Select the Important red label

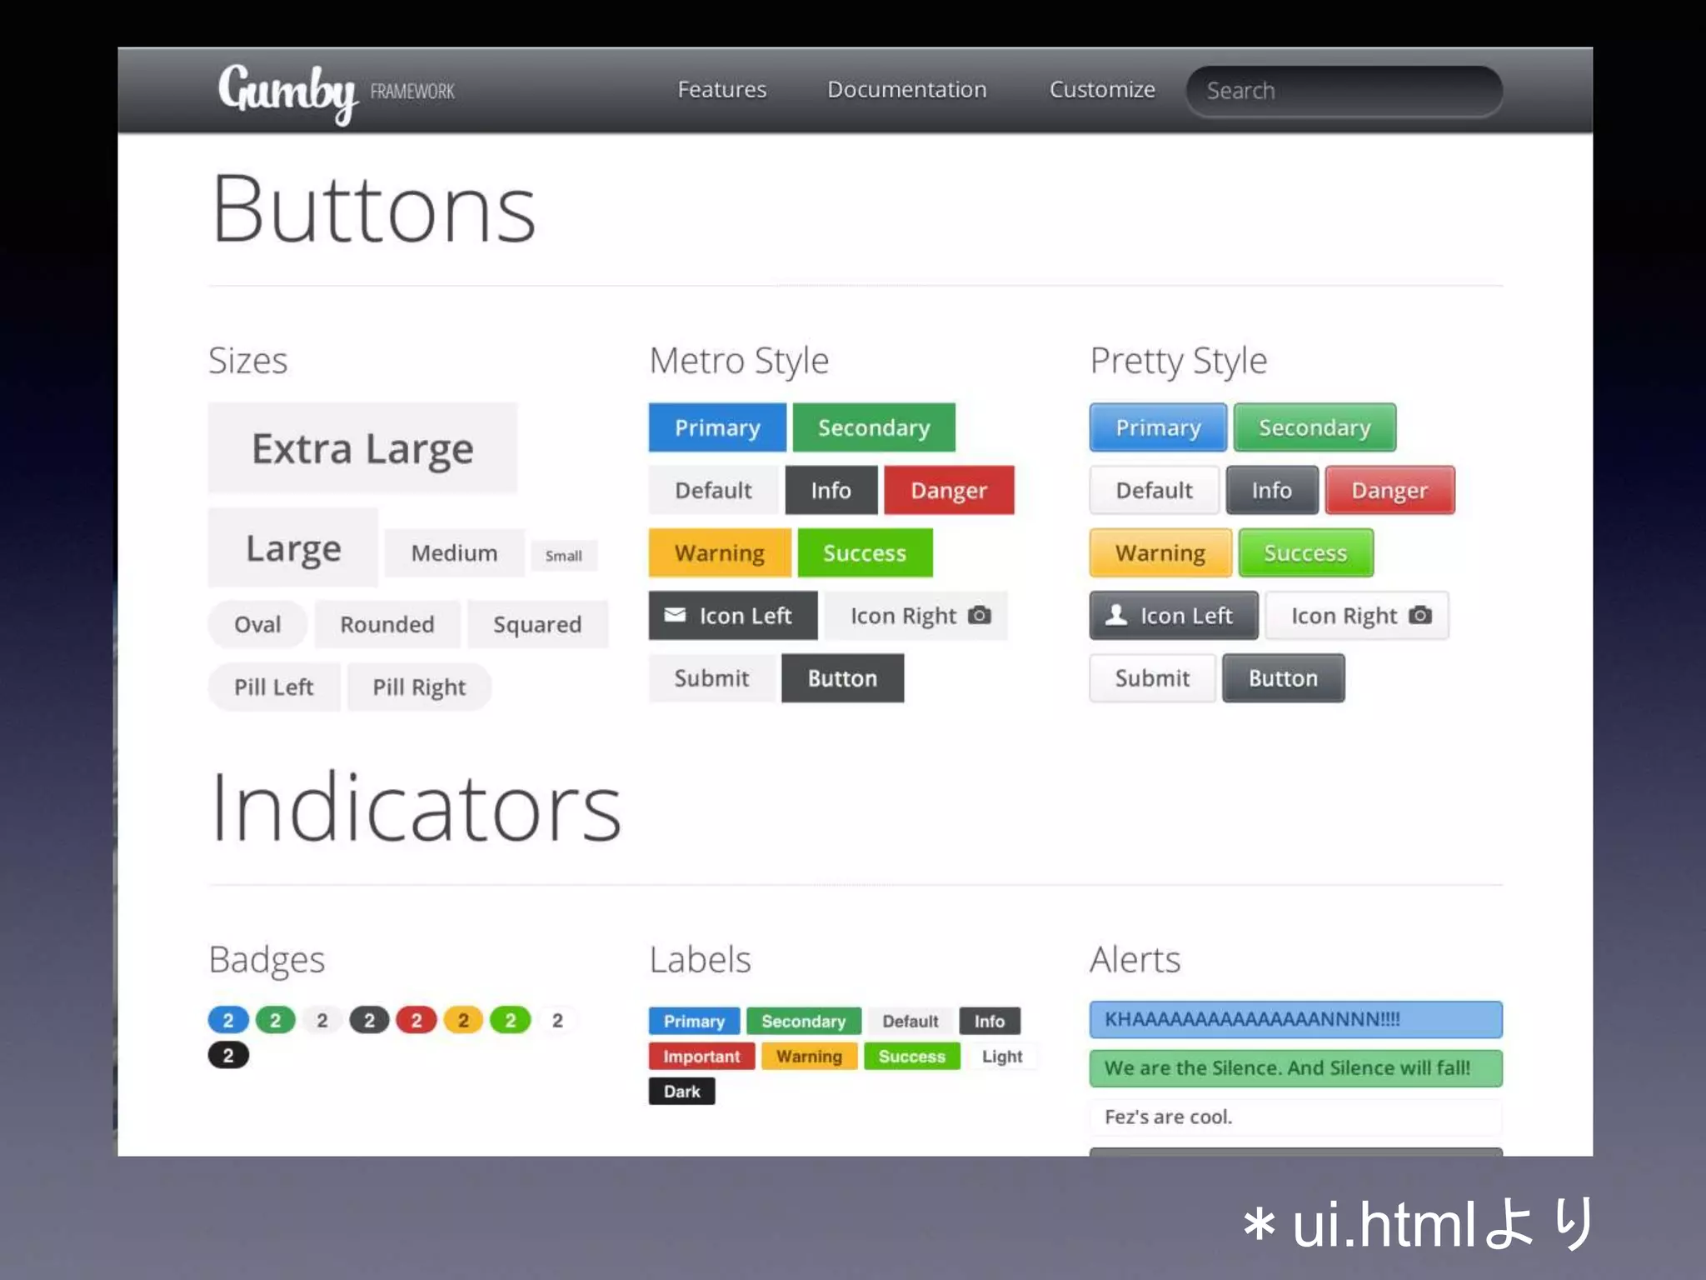[701, 1057]
